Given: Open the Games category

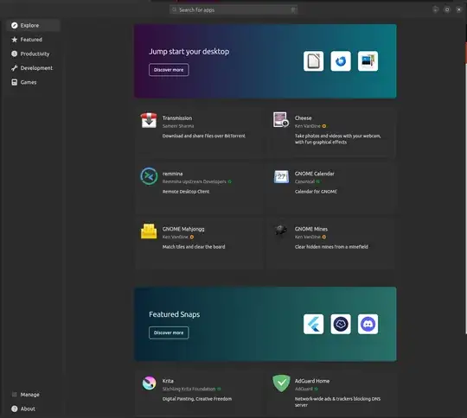Looking at the screenshot, I should pos(33,82).
